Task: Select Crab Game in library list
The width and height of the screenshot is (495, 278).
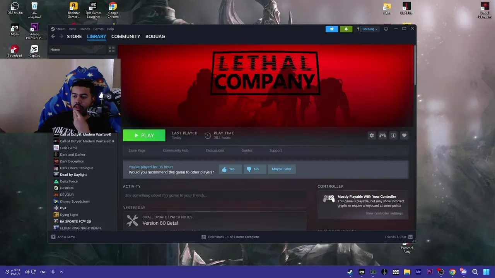Action: pyautogui.click(x=68, y=148)
